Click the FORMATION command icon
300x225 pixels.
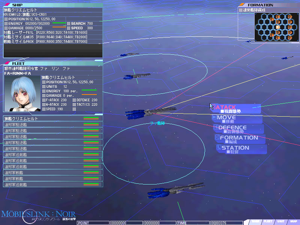(x=217, y=138)
